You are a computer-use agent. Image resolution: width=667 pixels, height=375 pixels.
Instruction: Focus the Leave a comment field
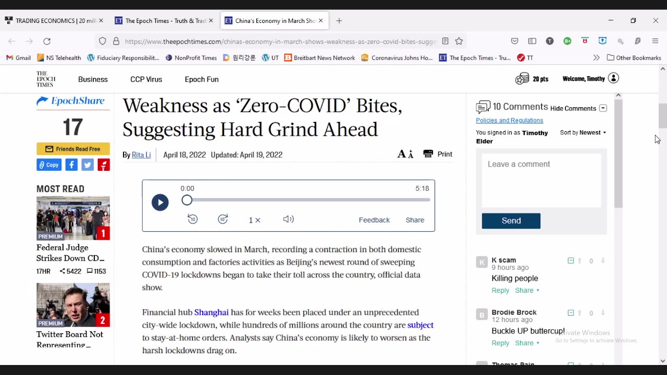[541, 181]
